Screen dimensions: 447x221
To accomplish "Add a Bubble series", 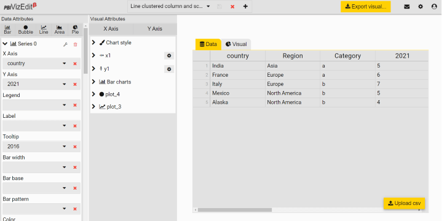I will [26, 29].
